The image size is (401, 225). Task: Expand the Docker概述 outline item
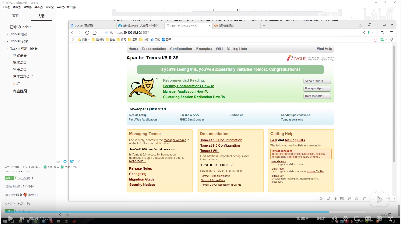(7, 34)
